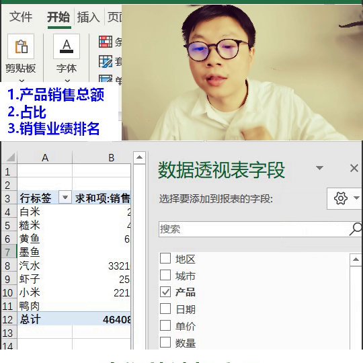Select the 白米 cell
The width and height of the screenshot is (363, 363).
tap(44, 212)
